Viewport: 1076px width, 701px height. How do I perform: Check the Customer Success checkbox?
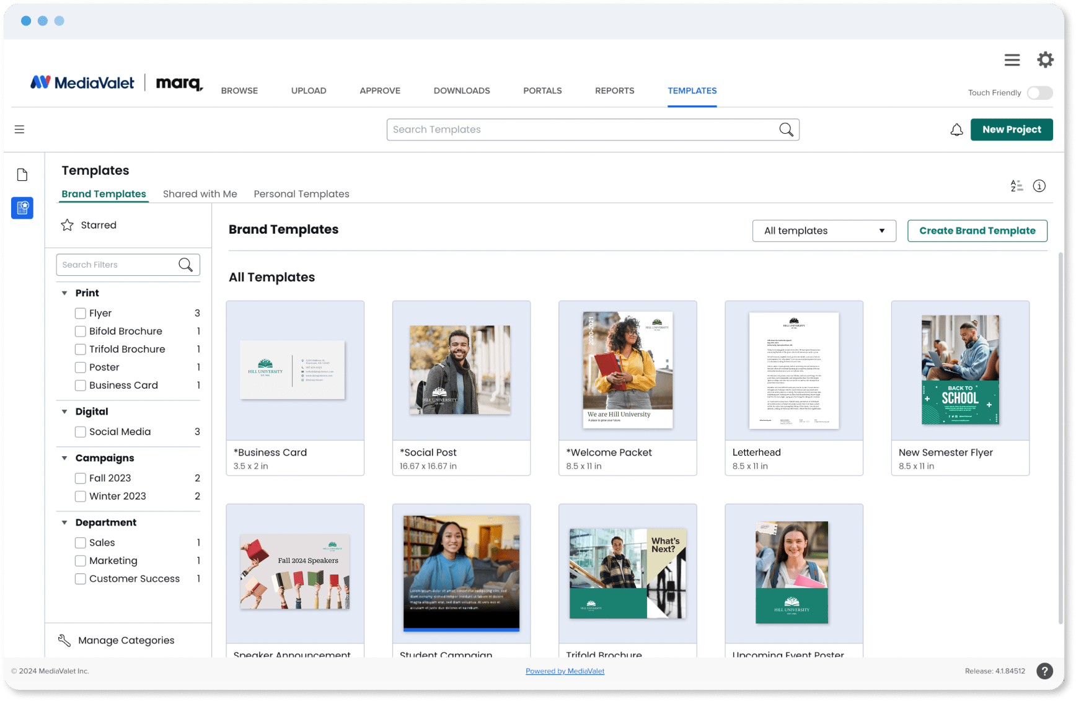pos(81,578)
